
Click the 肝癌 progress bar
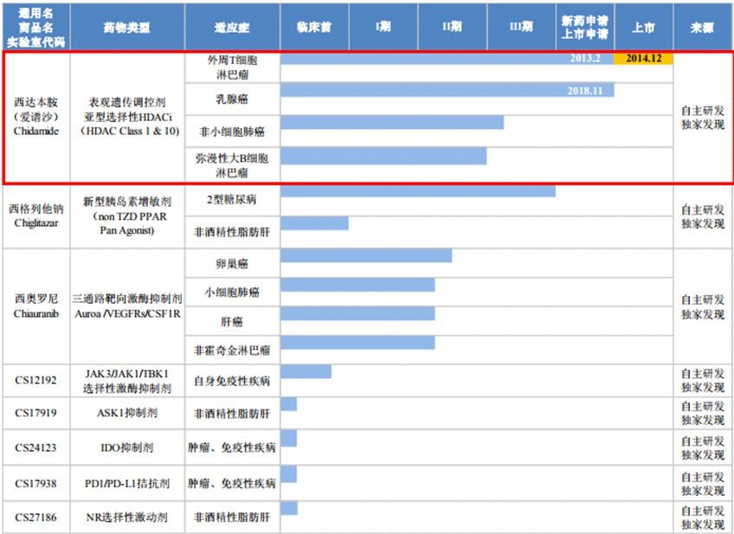357,313
